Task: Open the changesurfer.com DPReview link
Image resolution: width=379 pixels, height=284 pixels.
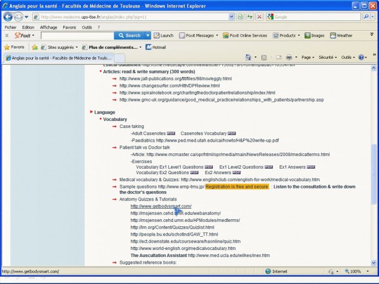Action: [169, 86]
